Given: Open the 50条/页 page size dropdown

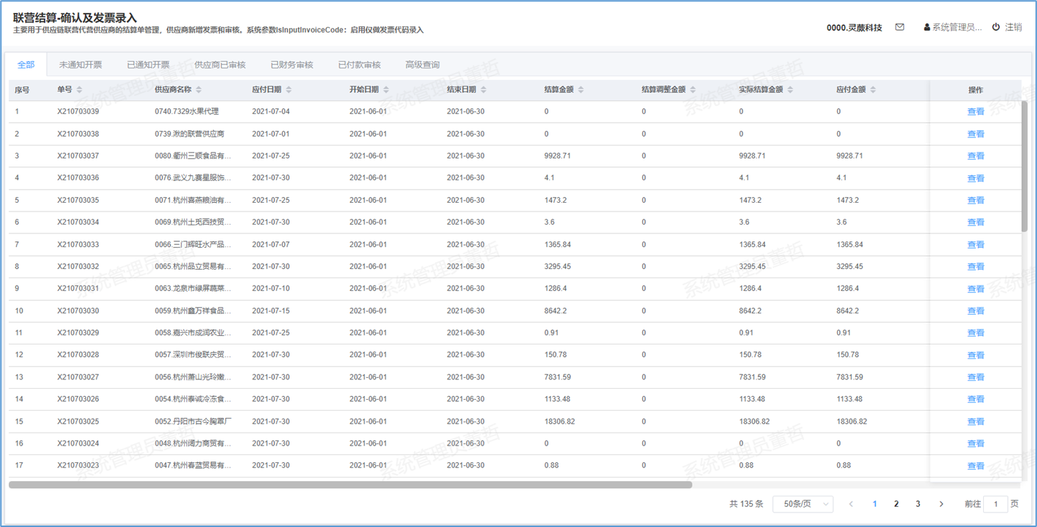Looking at the screenshot, I should (802, 504).
